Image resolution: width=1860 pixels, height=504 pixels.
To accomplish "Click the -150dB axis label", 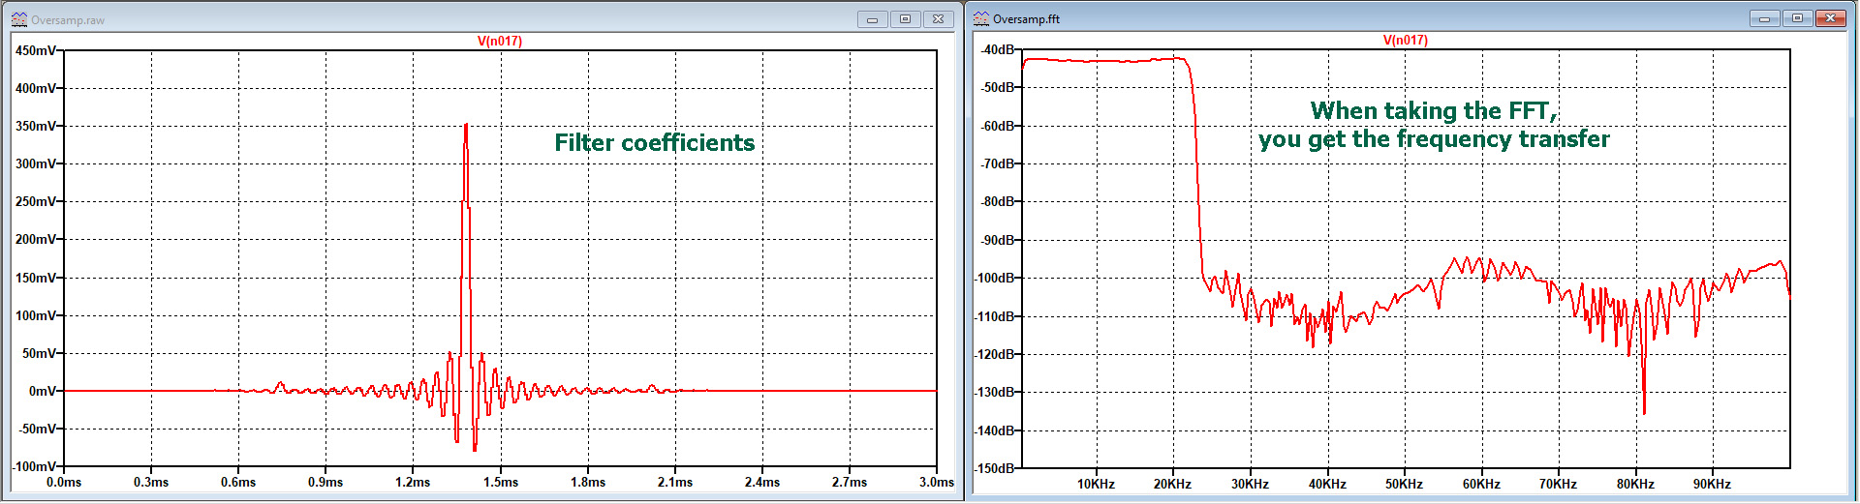I will 995,468.
